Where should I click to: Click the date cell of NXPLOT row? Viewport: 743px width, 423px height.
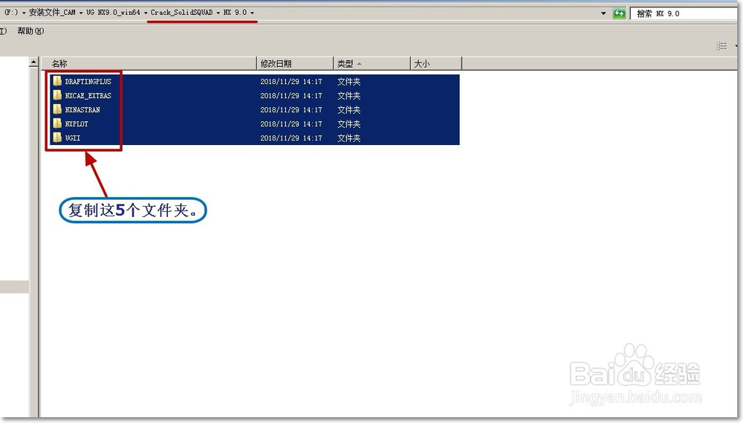[291, 123]
